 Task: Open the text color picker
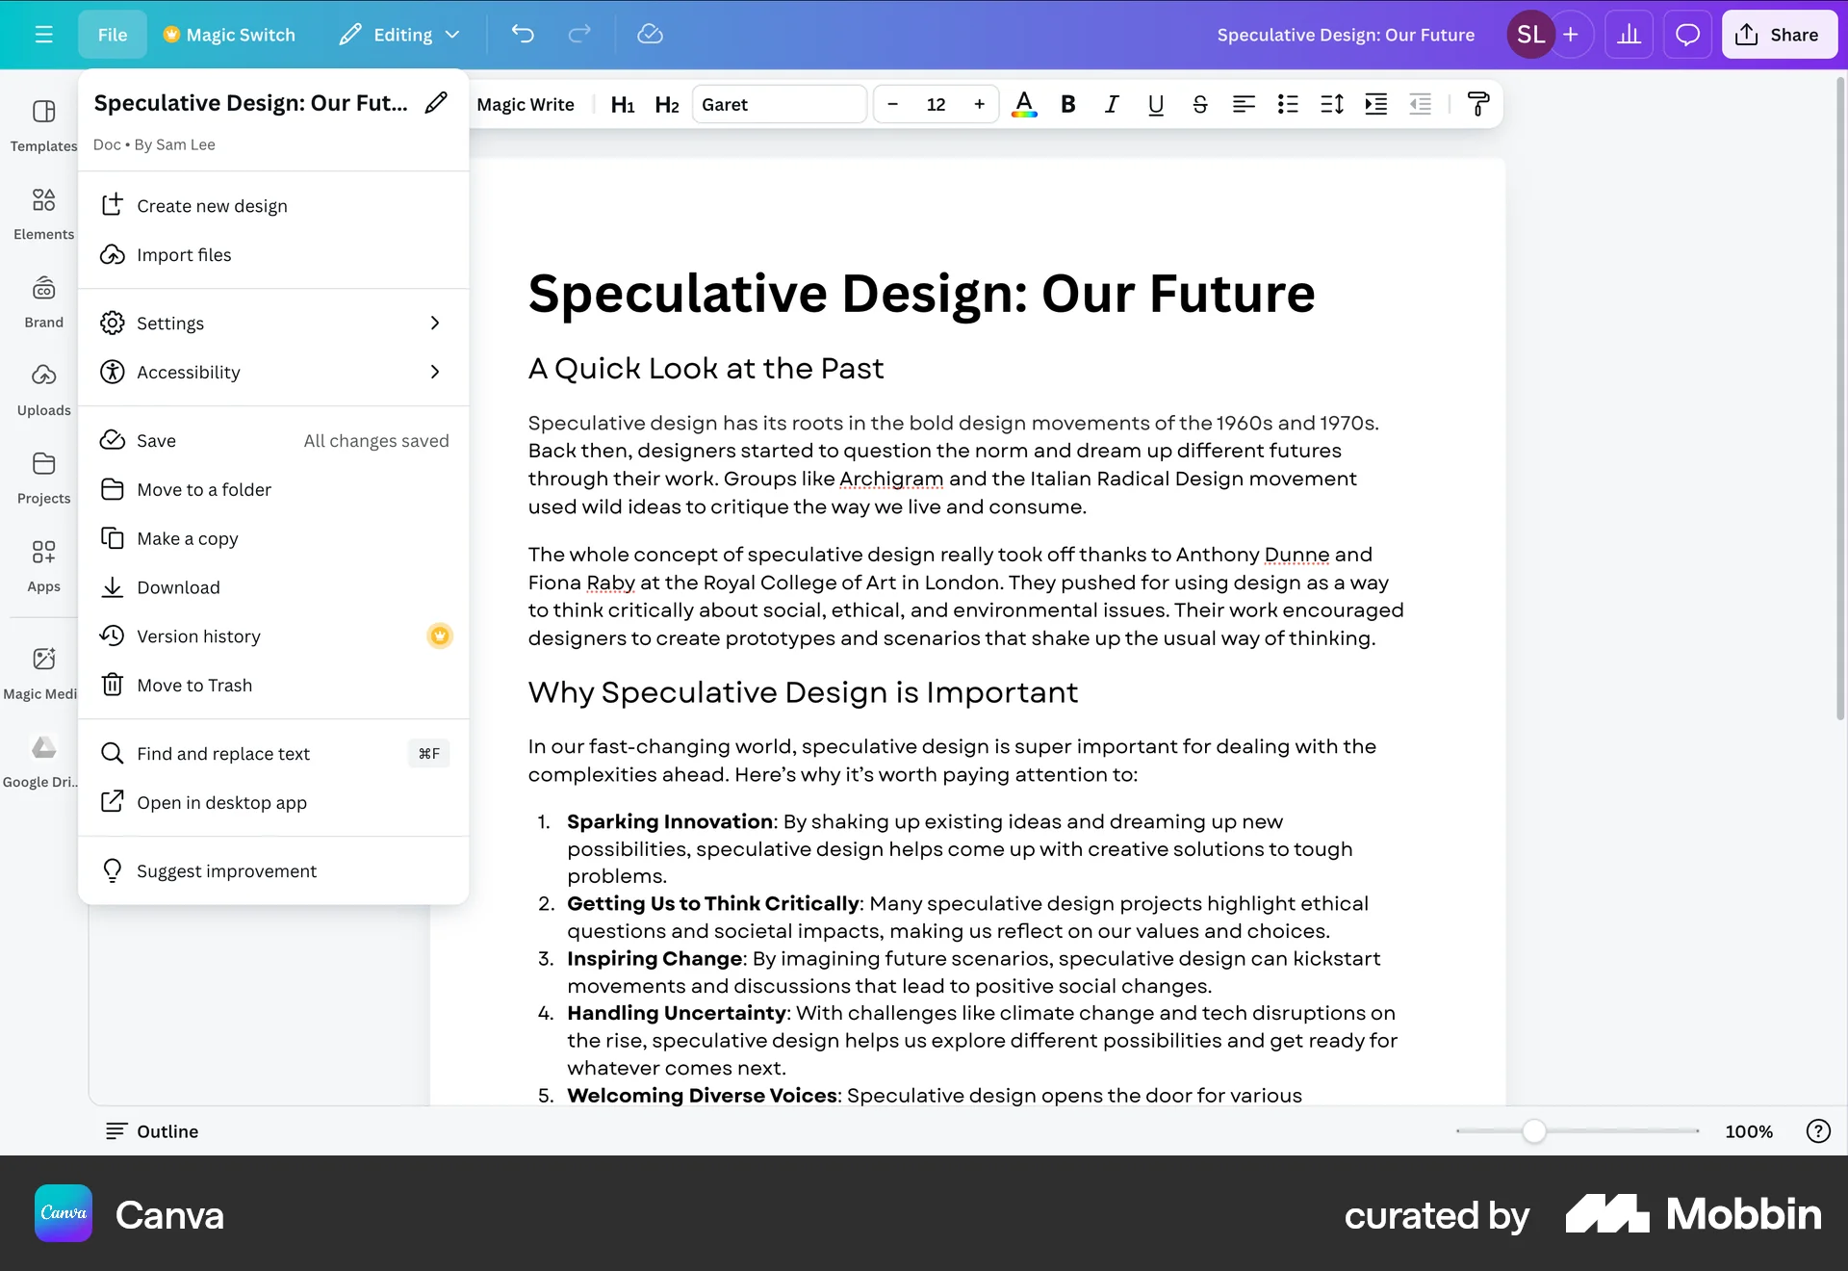pyautogui.click(x=1024, y=104)
